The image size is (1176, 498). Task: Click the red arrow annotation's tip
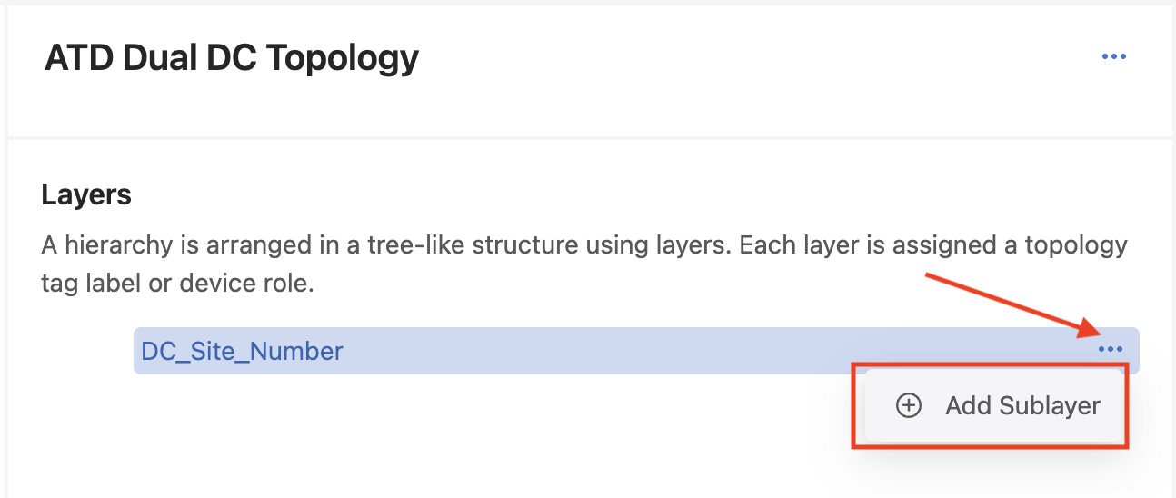1092,332
